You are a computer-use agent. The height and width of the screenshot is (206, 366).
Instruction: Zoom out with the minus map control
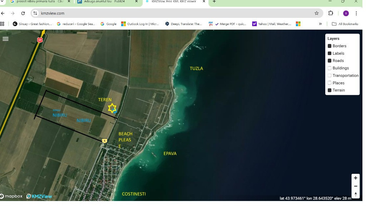coord(355,186)
